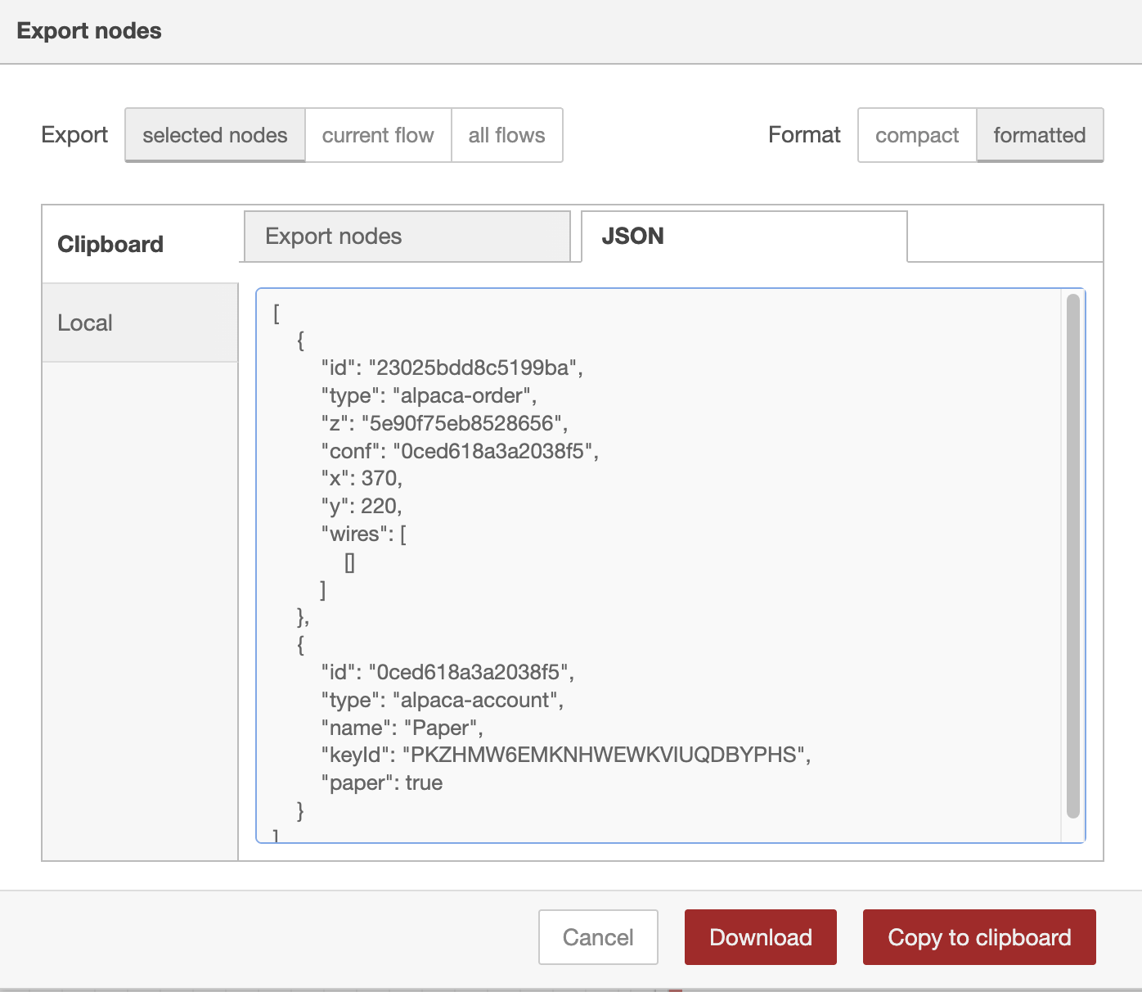Choose 'all flows' for export
This screenshot has width=1142, height=992.
click(506, 135)
